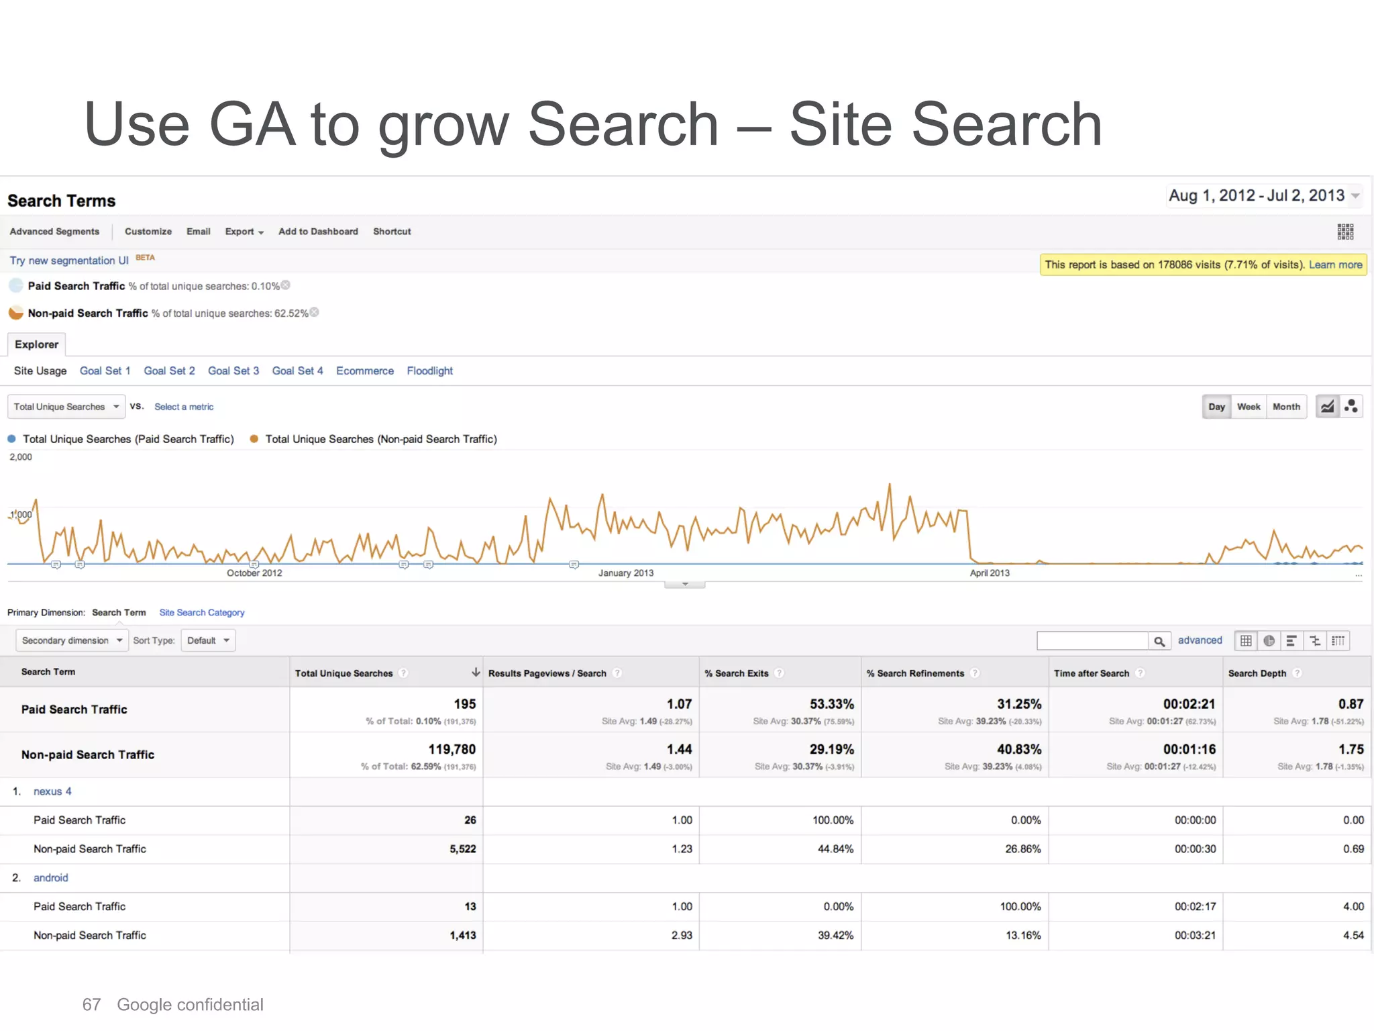The image size is (1374, 1031).
Task: Open the Sort Type Default dropdown
Action: 208,640
